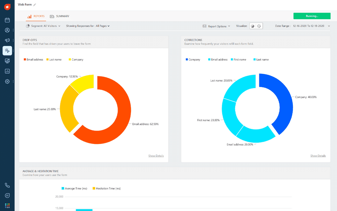The height and width of the screenshot is (211, 337).
Task: Click the pencil icon beside Web Form
Action: pos(35,5)
